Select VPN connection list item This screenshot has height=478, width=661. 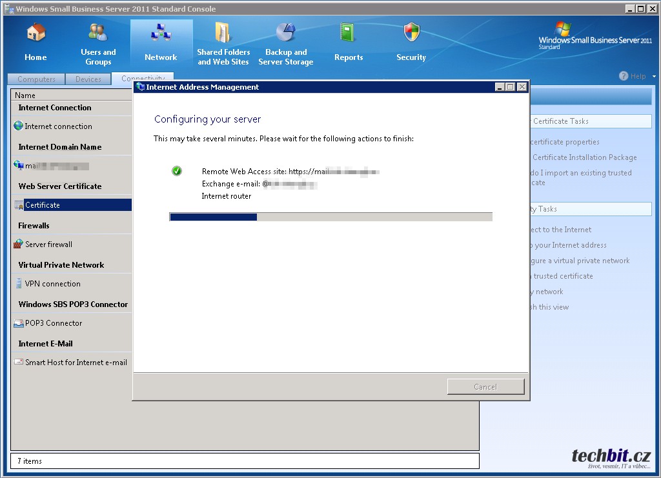(x=52, y=284)
